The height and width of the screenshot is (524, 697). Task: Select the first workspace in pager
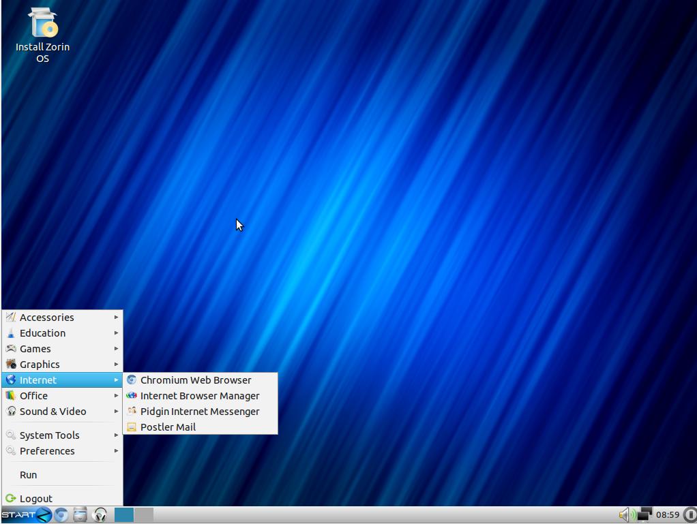click(124, 514)
